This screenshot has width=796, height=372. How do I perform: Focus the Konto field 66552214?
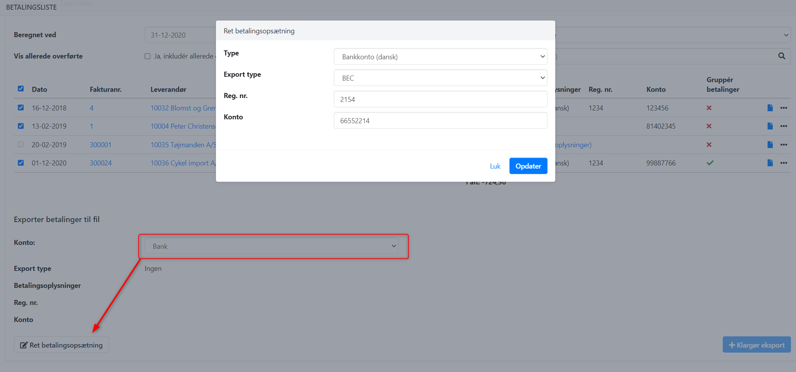(440, 121)
